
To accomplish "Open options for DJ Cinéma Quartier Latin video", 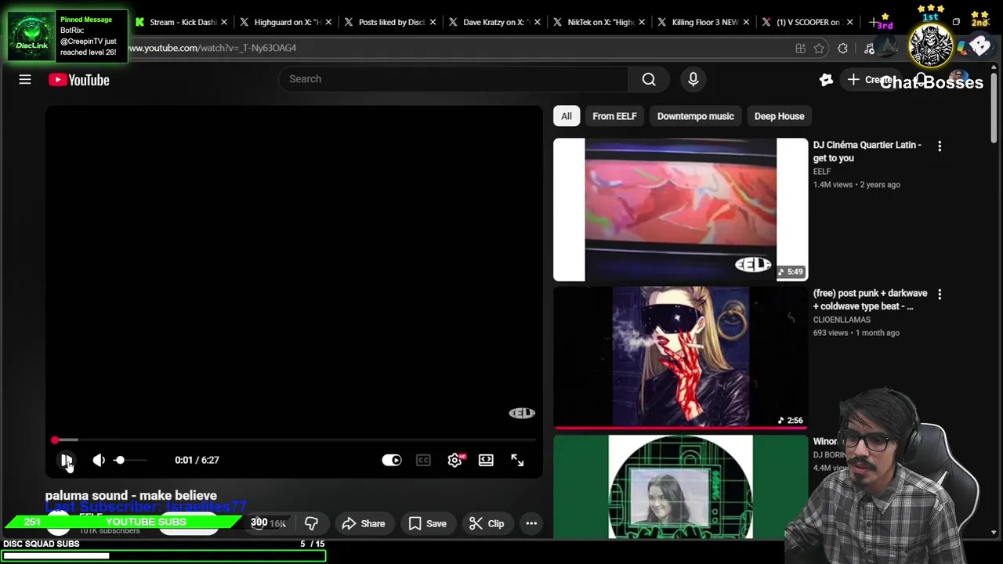I will (940, 146).
